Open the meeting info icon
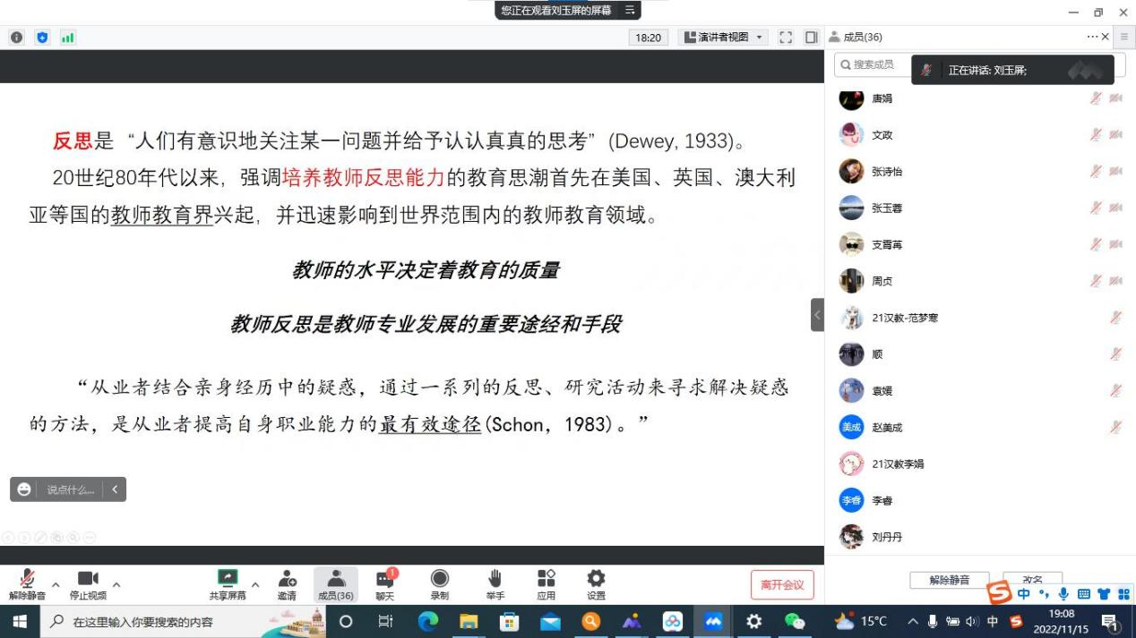This screenshot has height=638, width=1136. point(16,38)
